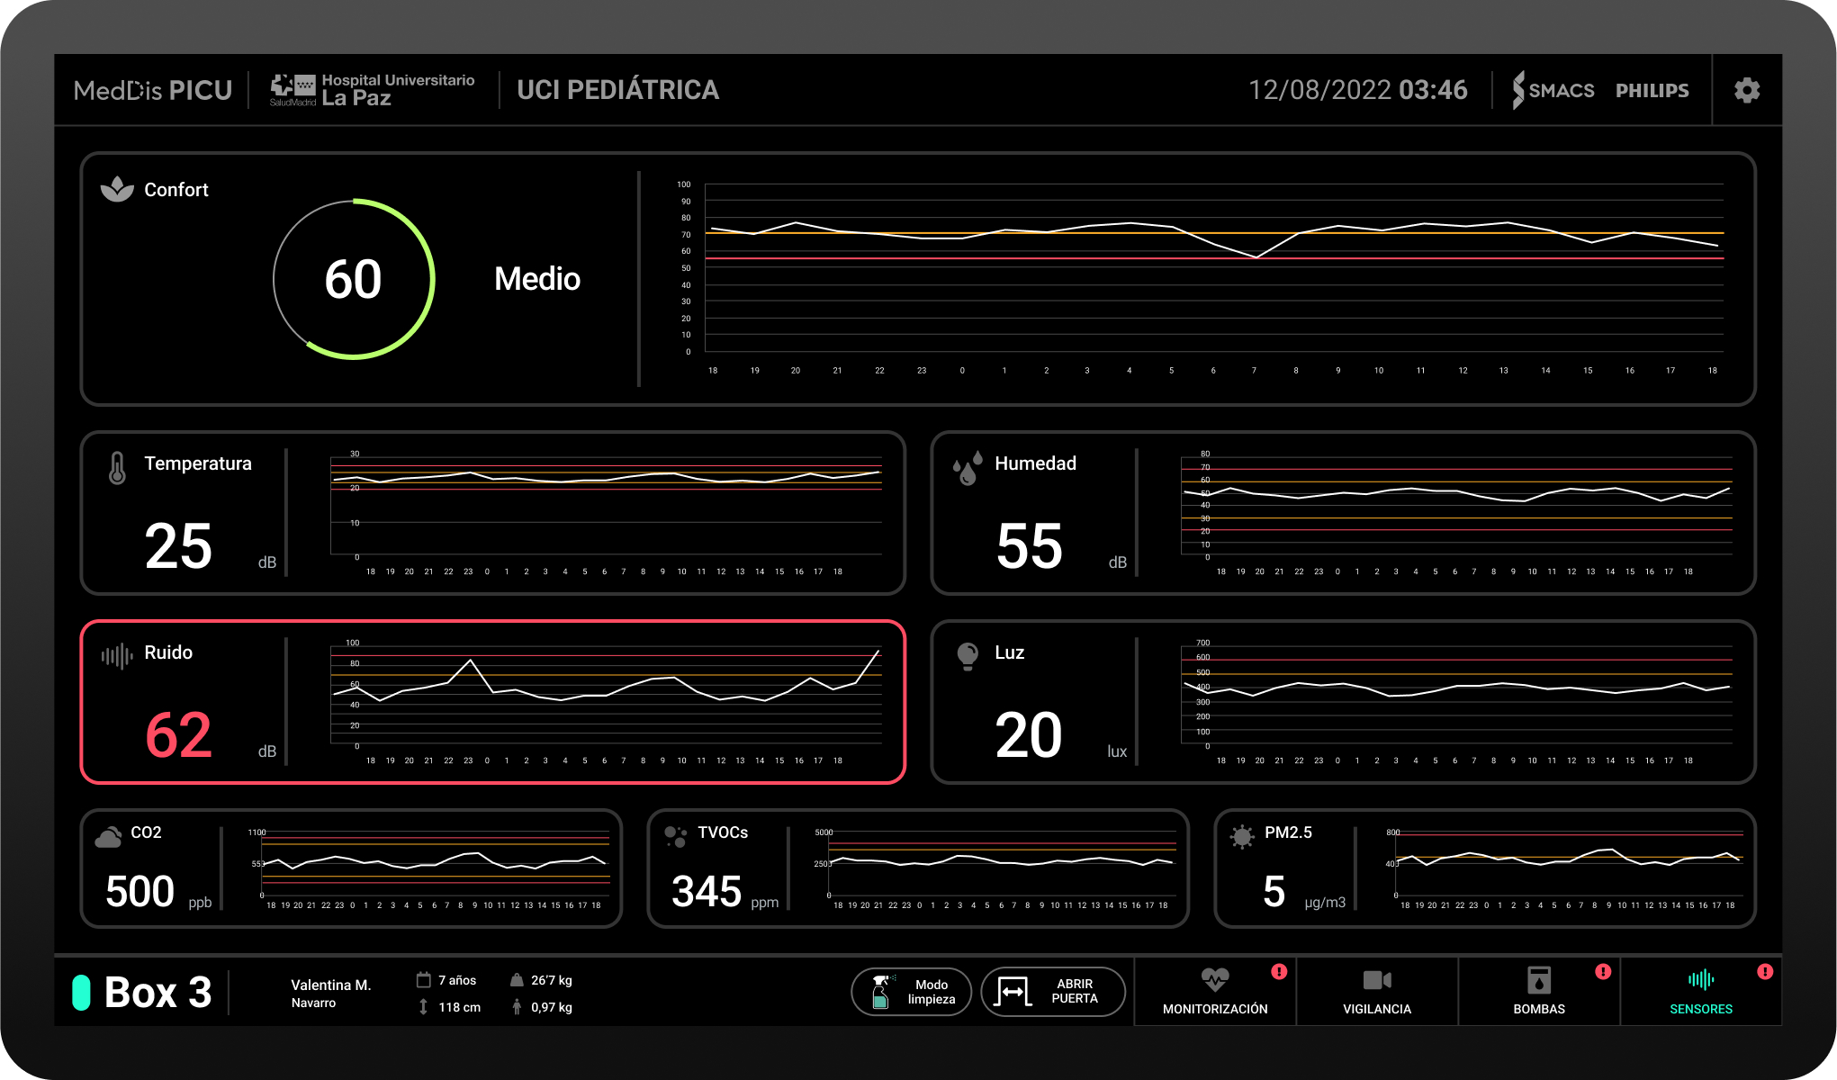Image resolution: width=1837 pixels, height=1080 pixels.
Task: Click the Box 3 status indicator
Action: 81,993
